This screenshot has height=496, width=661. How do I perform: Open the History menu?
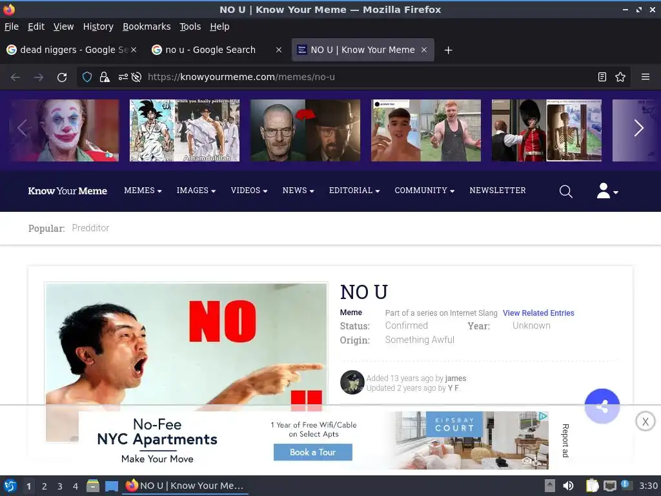pos(98,26)
